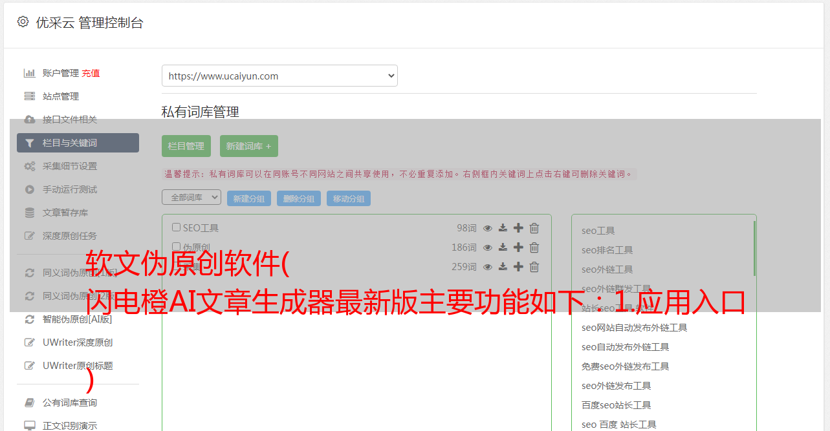Click the play icon for 手动运行测试
Image resolution: width=830 pixels, height=431 pixels.
(30, 189)
